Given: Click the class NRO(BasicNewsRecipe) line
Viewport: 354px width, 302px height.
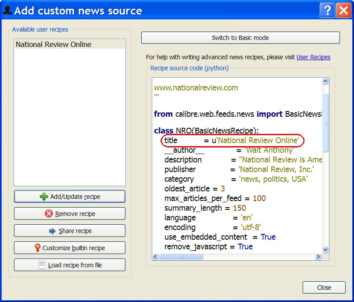Looking at the screenshot, I should pos(206,130).
